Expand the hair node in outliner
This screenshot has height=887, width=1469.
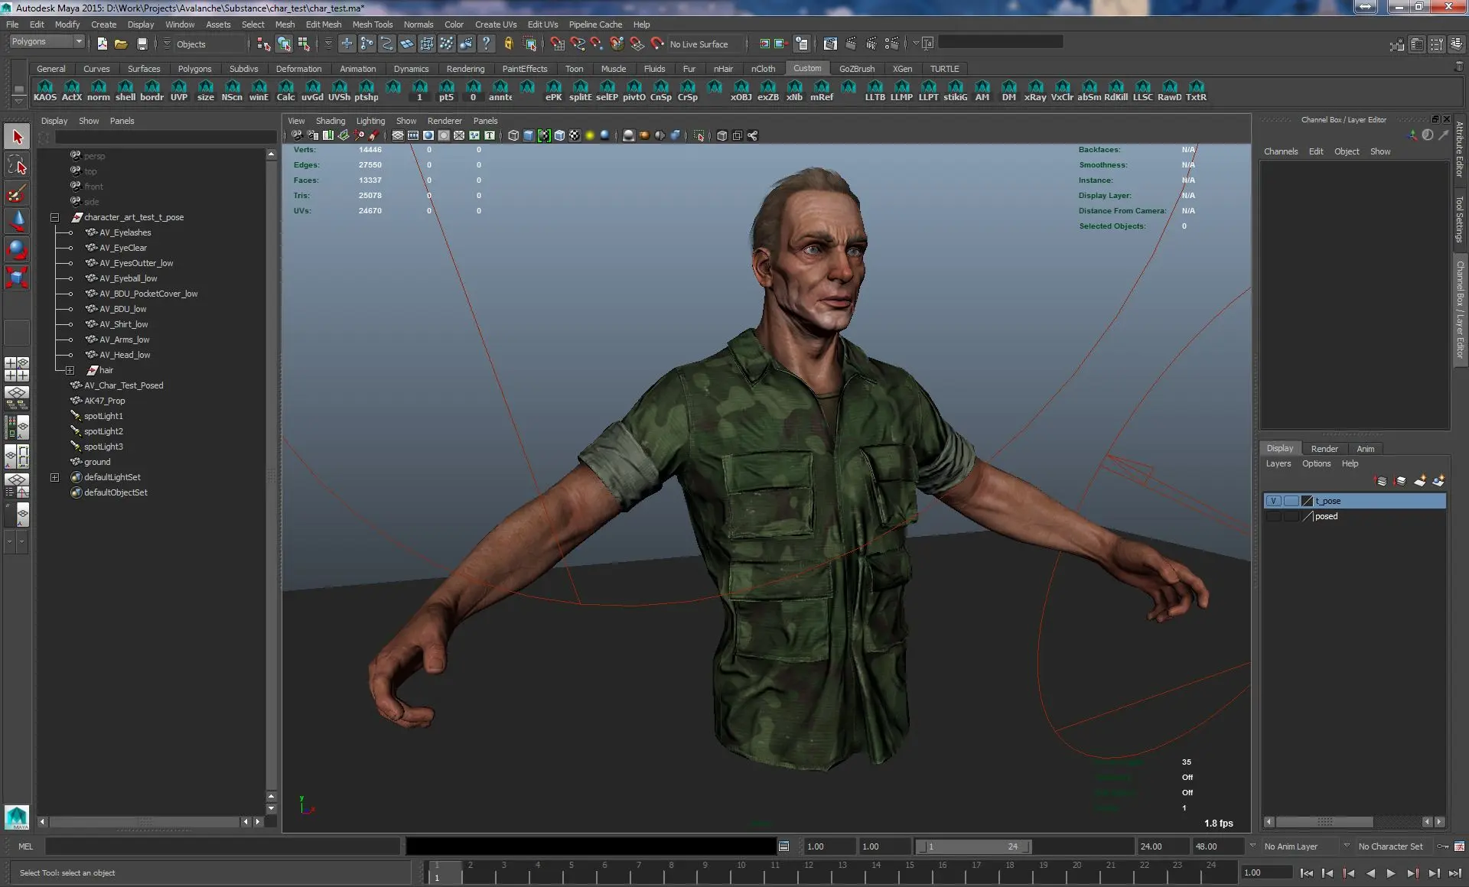[70, 370]
